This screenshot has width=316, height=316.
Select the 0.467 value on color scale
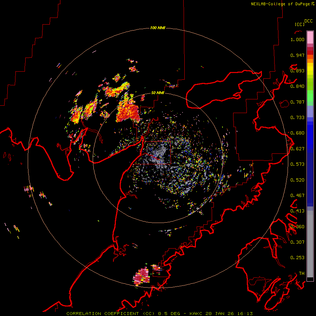[297, 196]
